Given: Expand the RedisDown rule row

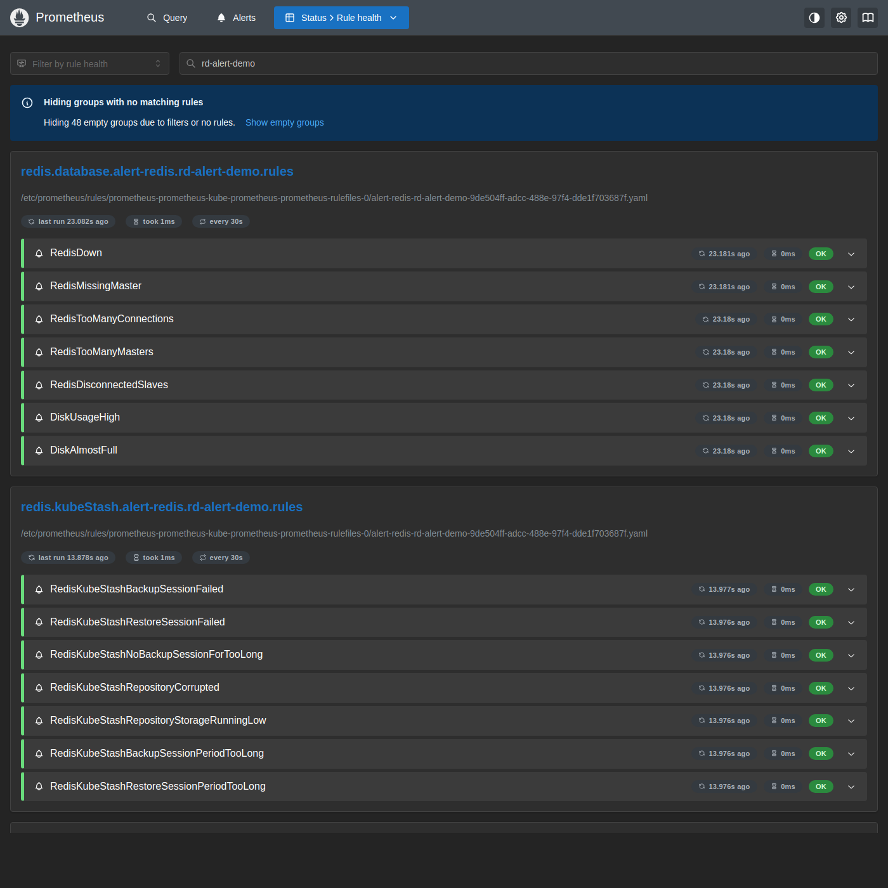Looking at the screenshot, I should pos(851,254).
